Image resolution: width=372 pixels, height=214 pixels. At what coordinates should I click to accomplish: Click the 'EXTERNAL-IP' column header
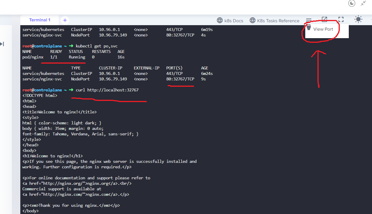pyautogui.click(x=147, y=68)
